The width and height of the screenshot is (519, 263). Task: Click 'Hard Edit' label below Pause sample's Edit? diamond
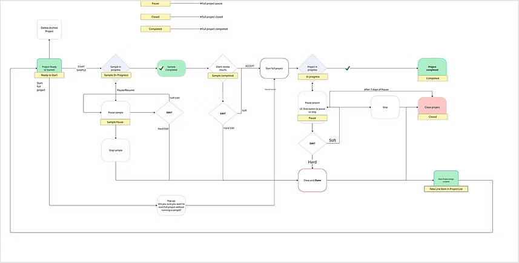click(x=164, y=128)
